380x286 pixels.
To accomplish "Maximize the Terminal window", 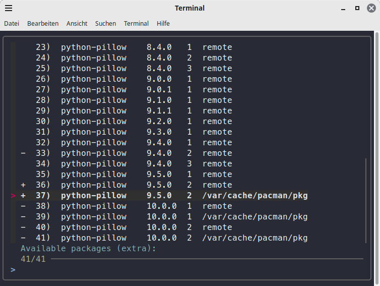I will click(357, 8).
